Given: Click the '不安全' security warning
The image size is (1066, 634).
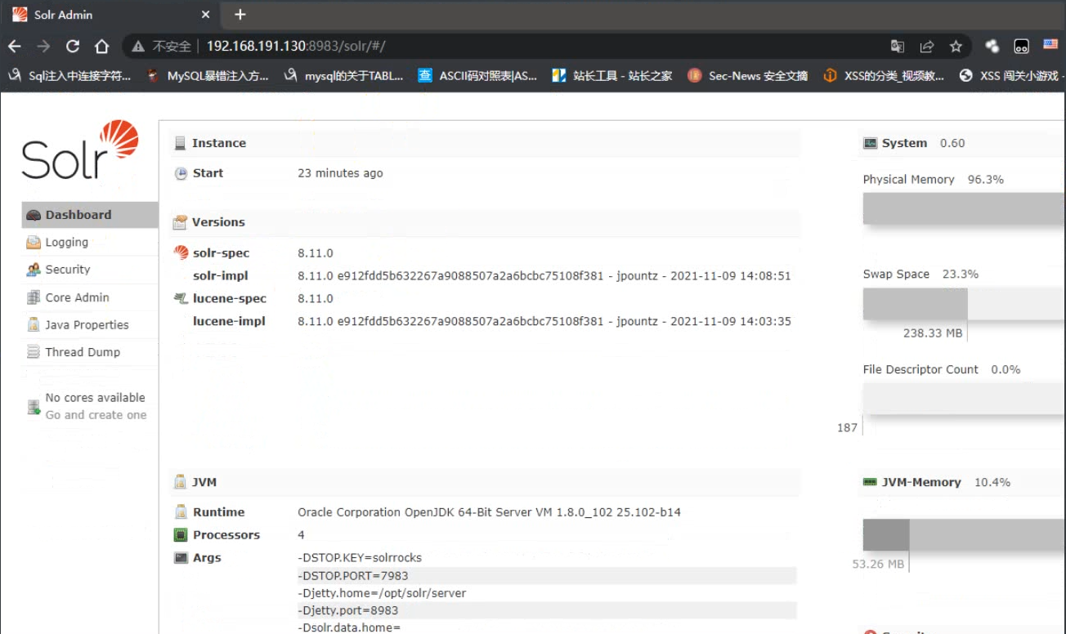Looking at the screenshot, I should pos(162,47).
